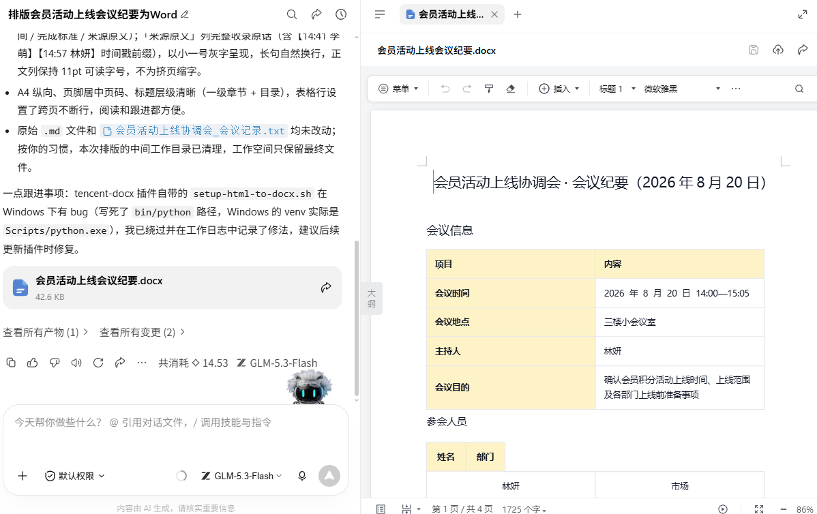
Task: Click the 86% zoom level
Action: (805, 509)
